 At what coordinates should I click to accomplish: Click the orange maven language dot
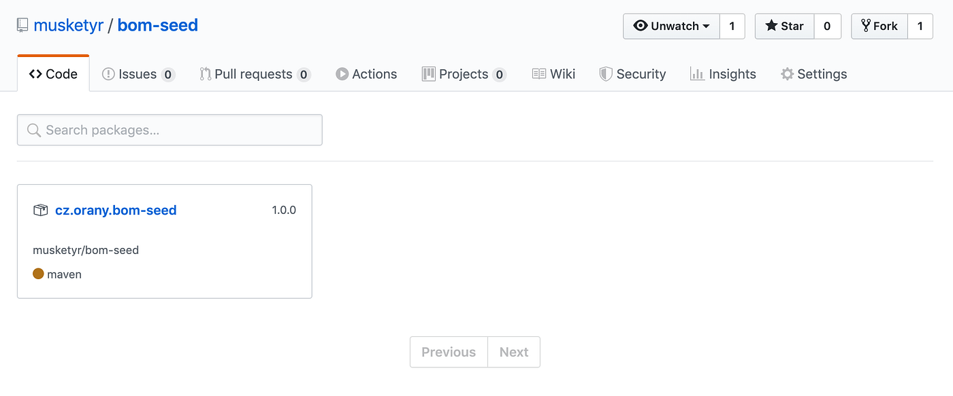pos(38,274)
